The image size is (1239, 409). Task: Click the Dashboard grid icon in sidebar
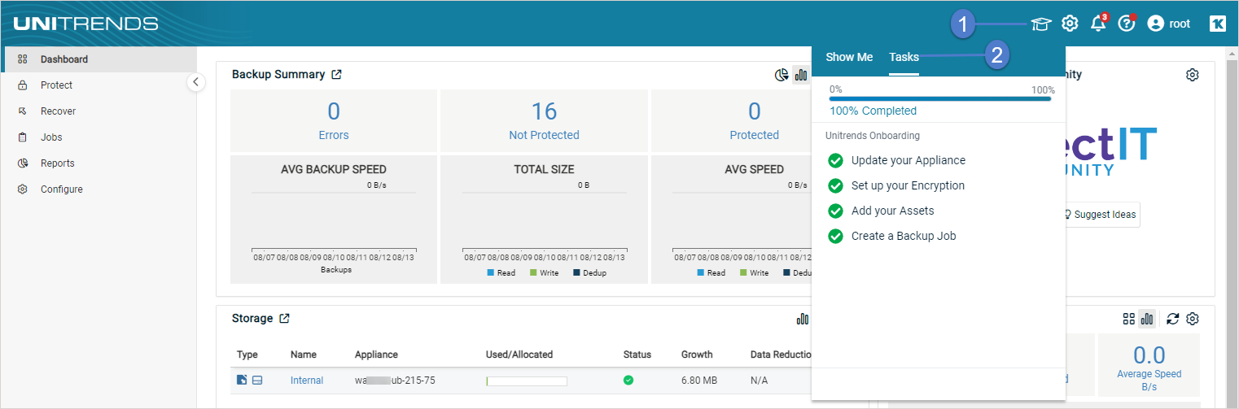[23, 59]
